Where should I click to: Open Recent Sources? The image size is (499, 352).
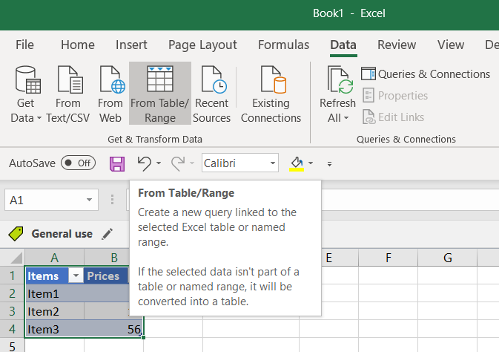click(211, 94)
